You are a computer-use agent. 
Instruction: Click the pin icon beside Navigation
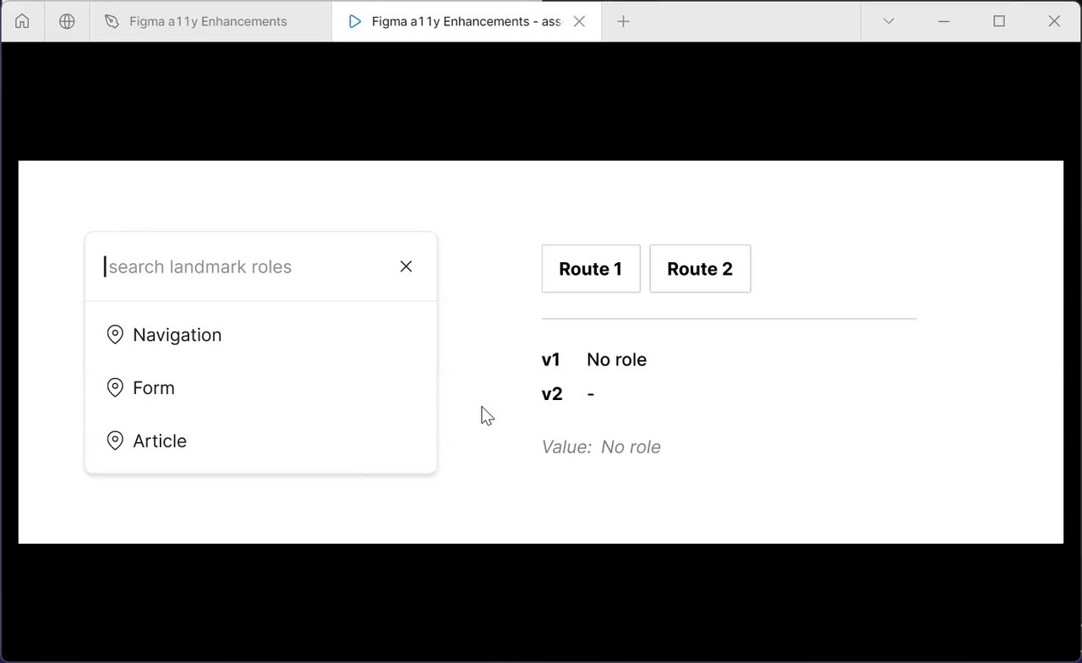(x=115, y=335)
